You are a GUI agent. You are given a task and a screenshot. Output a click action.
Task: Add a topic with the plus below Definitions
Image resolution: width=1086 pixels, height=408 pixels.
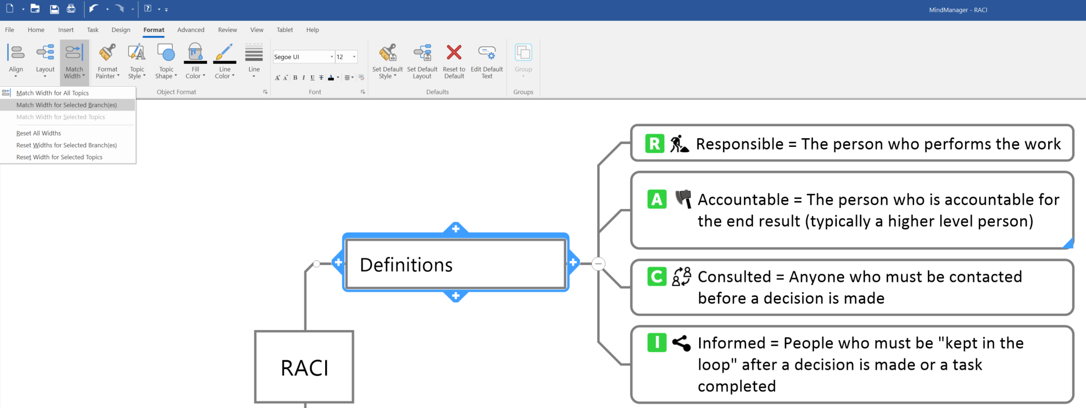(x=456, y=296)
